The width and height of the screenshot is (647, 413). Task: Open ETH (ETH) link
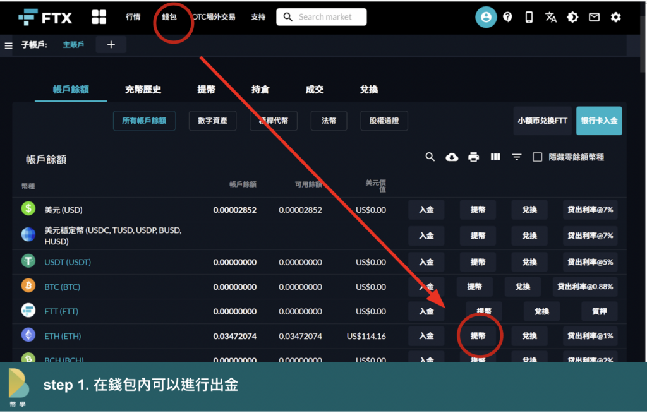63,336
